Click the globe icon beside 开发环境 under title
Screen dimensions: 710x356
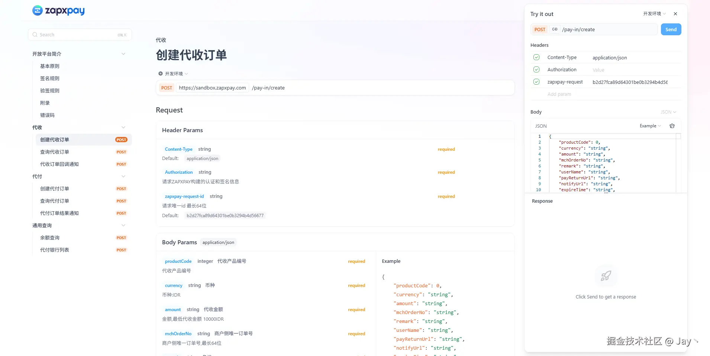coord(161,74)
